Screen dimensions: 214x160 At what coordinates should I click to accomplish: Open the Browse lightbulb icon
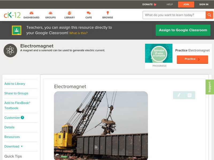pyautogui.click(x=108, y=13)
